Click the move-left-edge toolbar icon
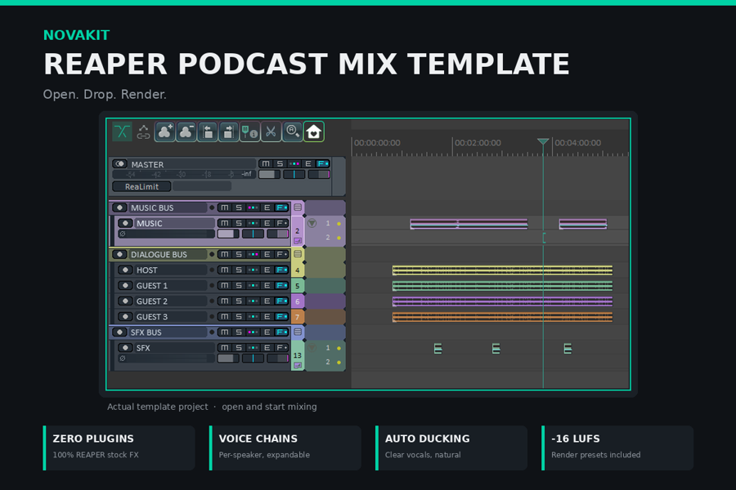The height and width of the screenshot is (490, 736). pos(208,131)
